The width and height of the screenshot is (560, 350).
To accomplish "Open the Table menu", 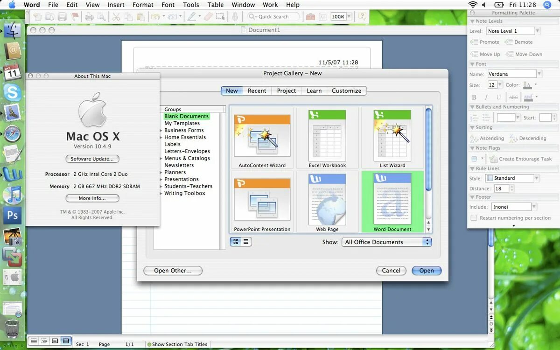I will coord(216,5).
